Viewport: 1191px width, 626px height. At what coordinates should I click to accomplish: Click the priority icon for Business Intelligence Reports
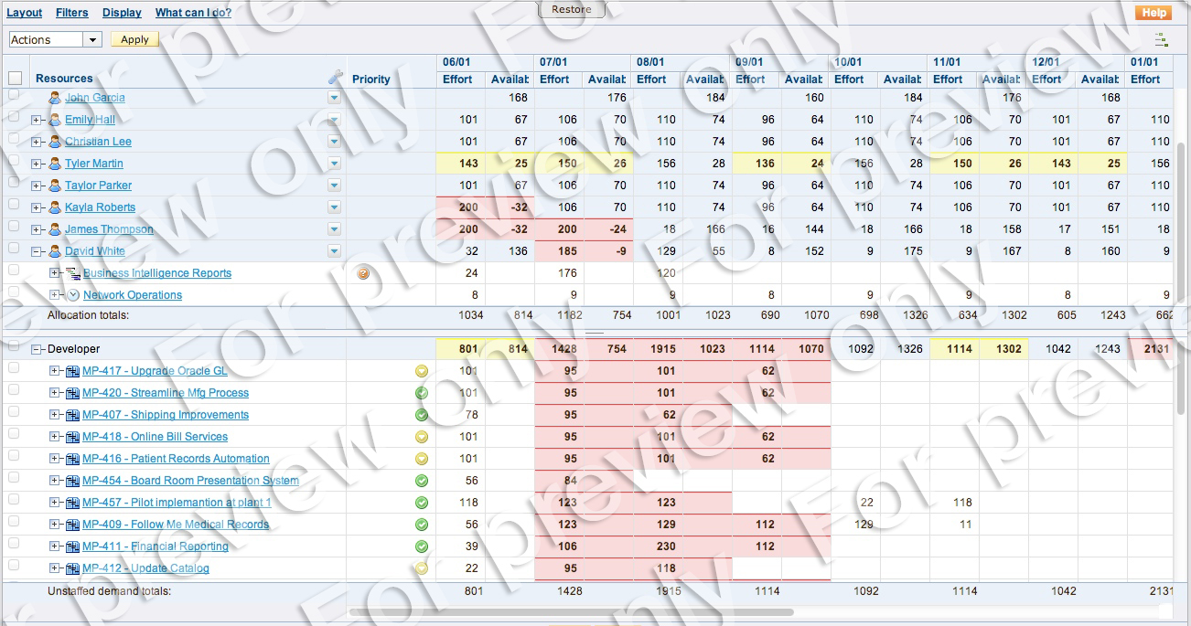(x=363, y=273)
